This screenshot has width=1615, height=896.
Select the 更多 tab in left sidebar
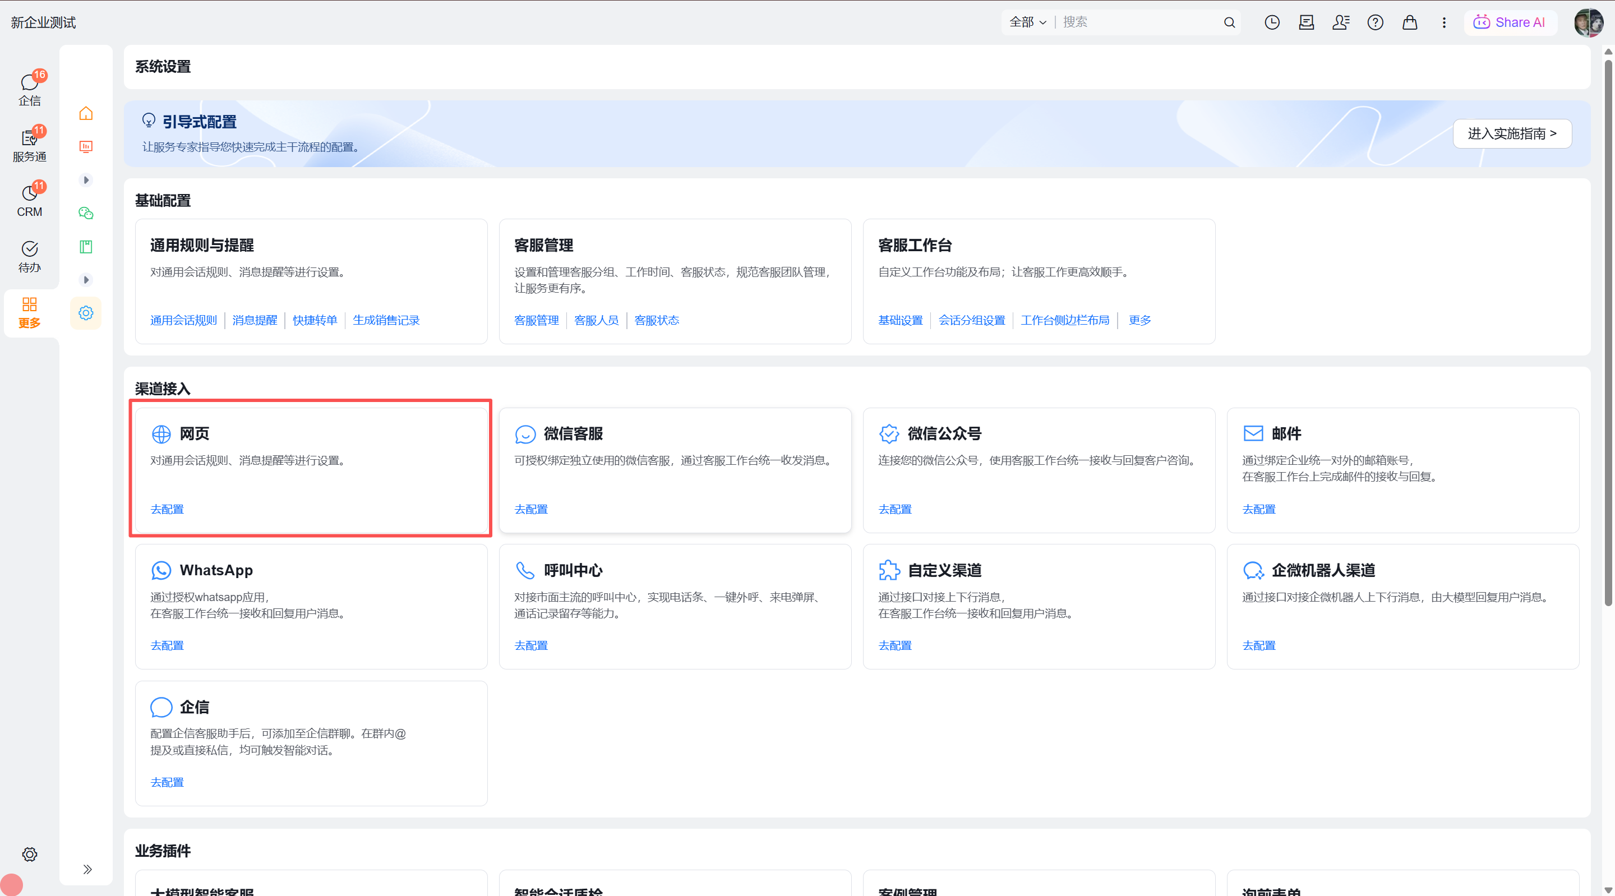point(30,313)
